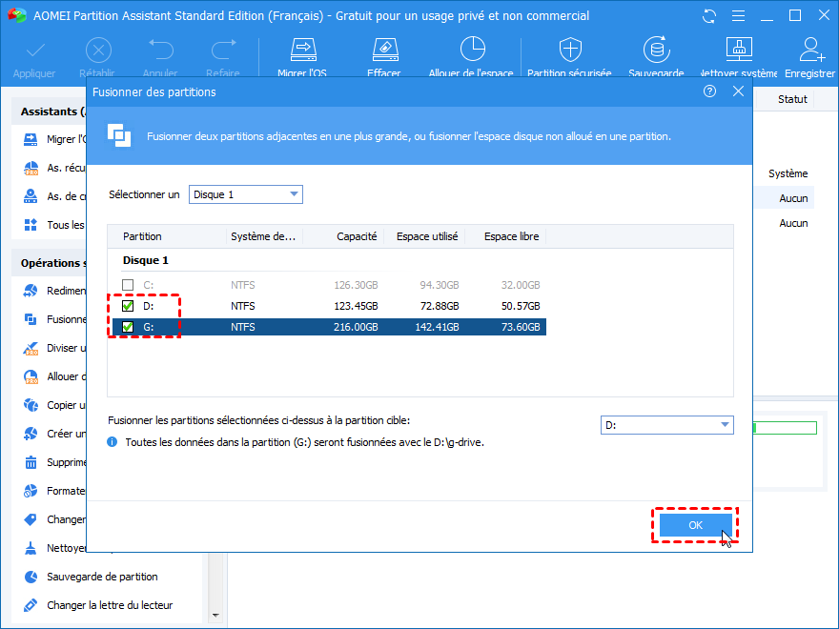Select As. récupération wizard in sidebar
The height and width of the screenshot is (629, 839).
[x=54, y=168]
